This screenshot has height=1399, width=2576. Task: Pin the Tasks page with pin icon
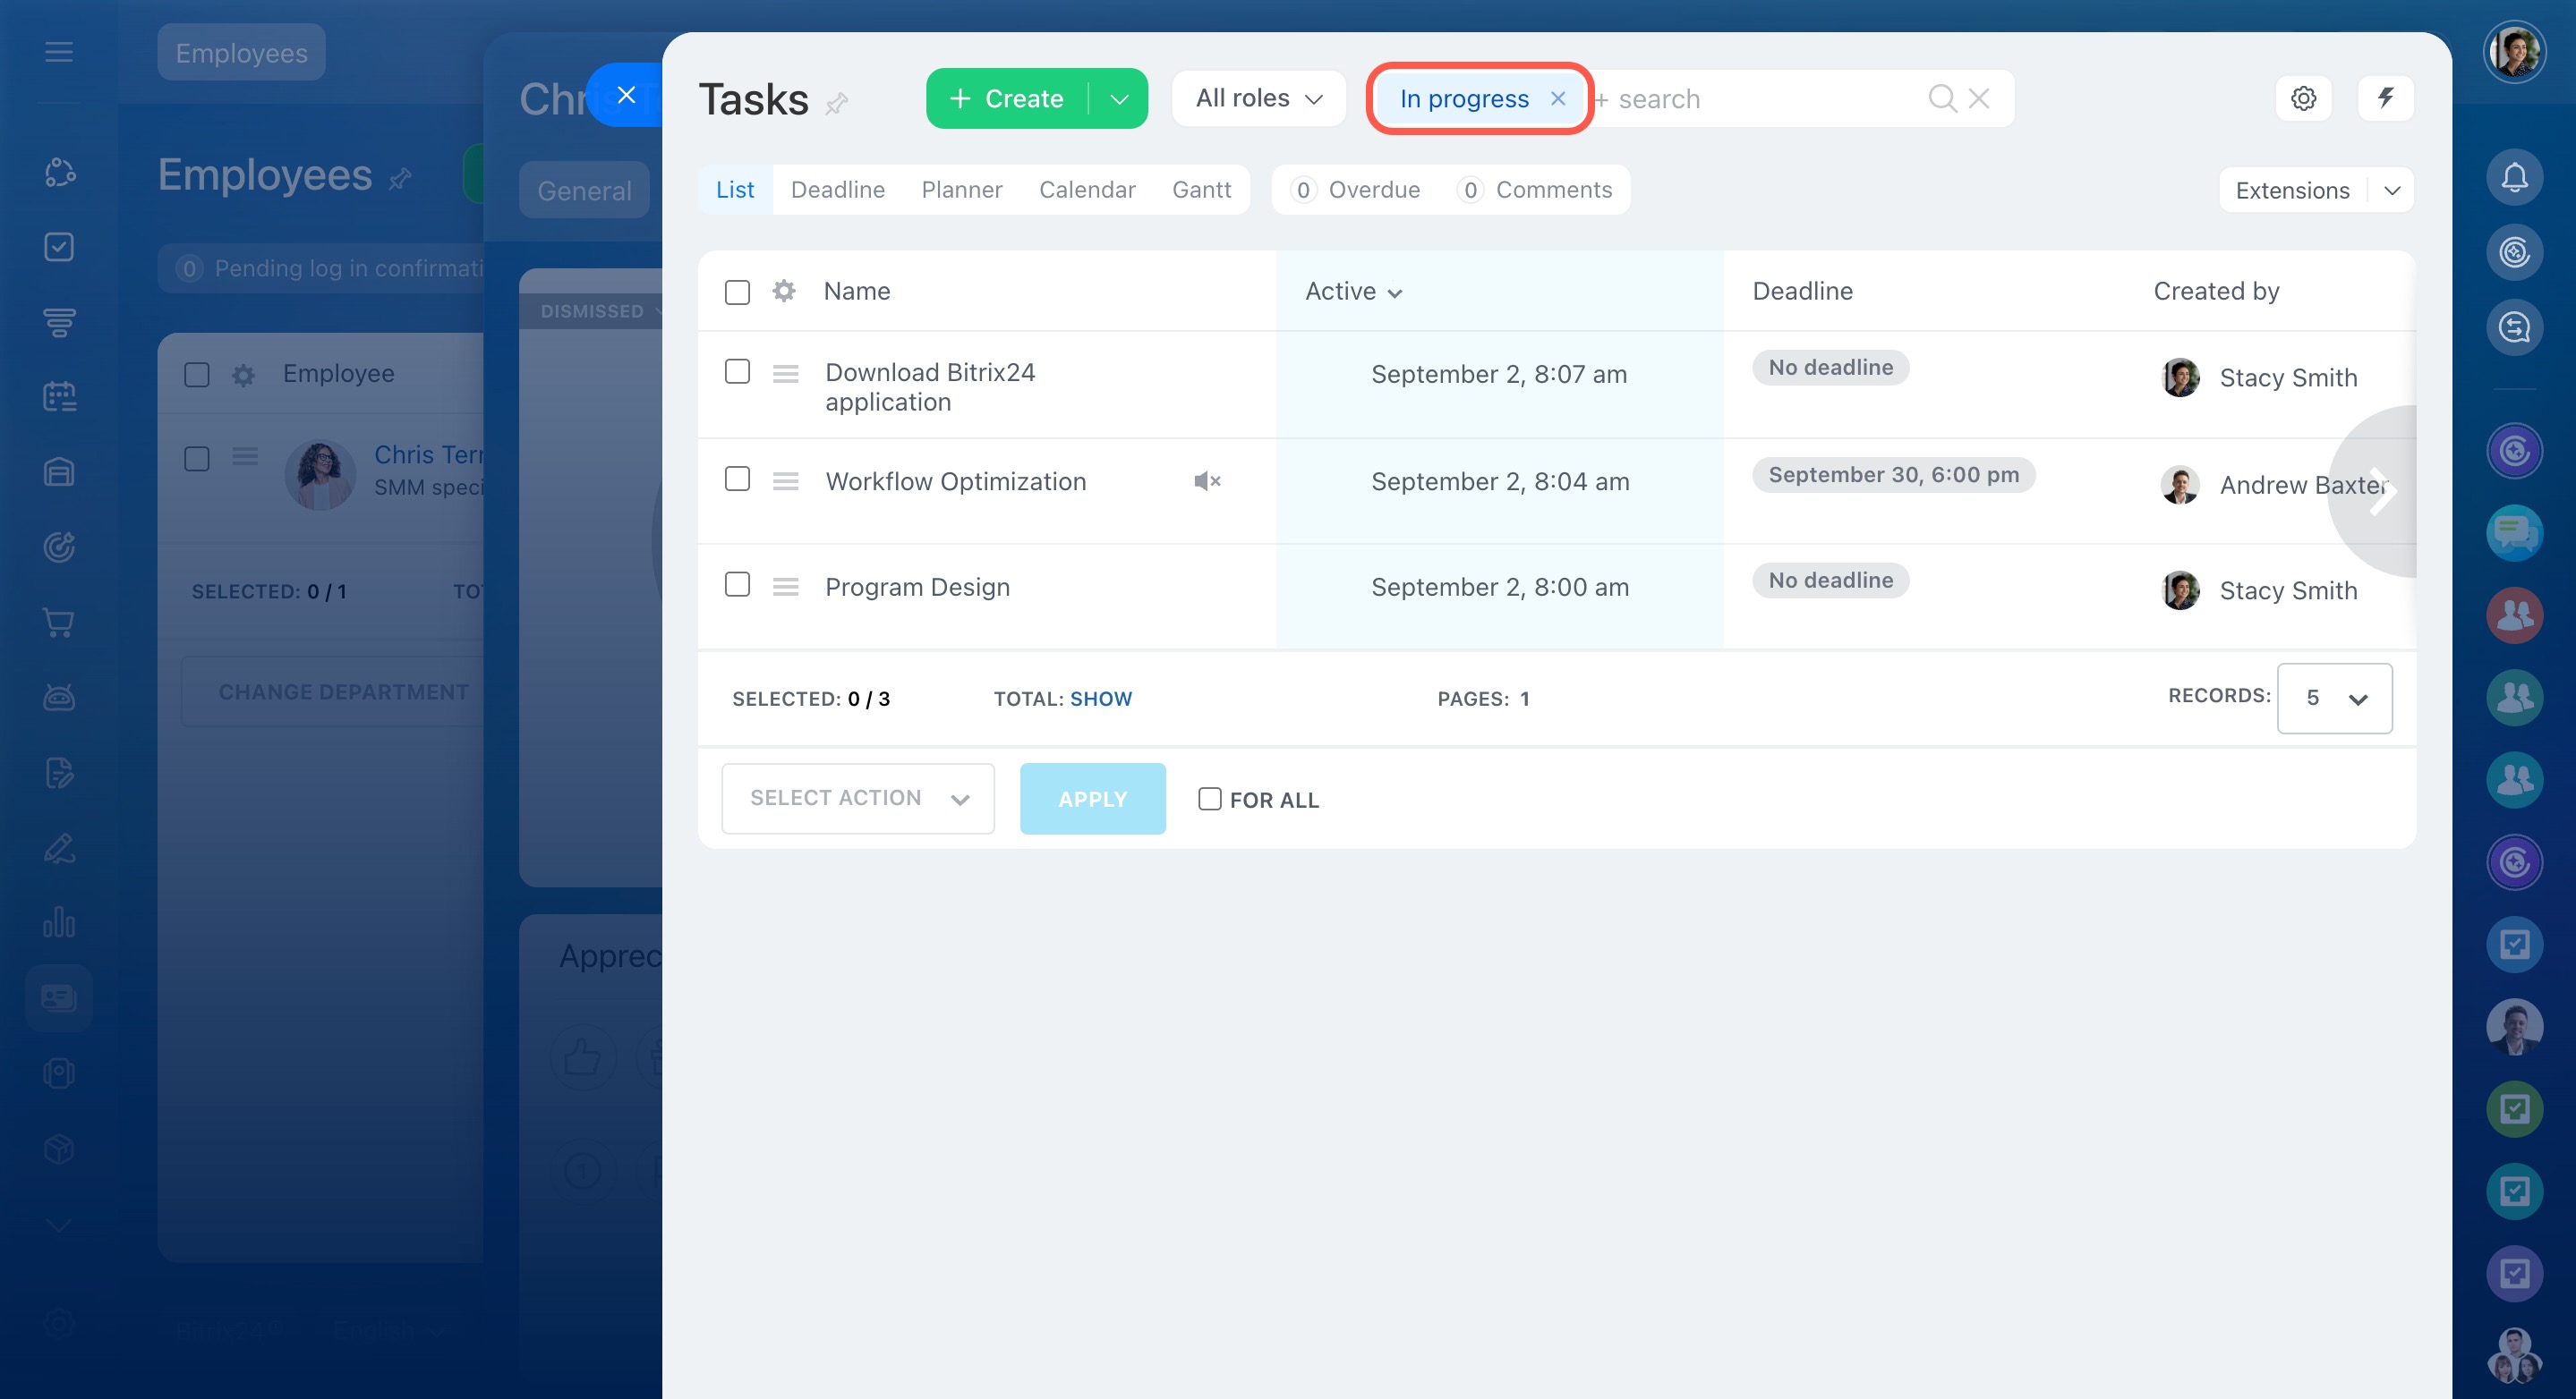[837, 103]
